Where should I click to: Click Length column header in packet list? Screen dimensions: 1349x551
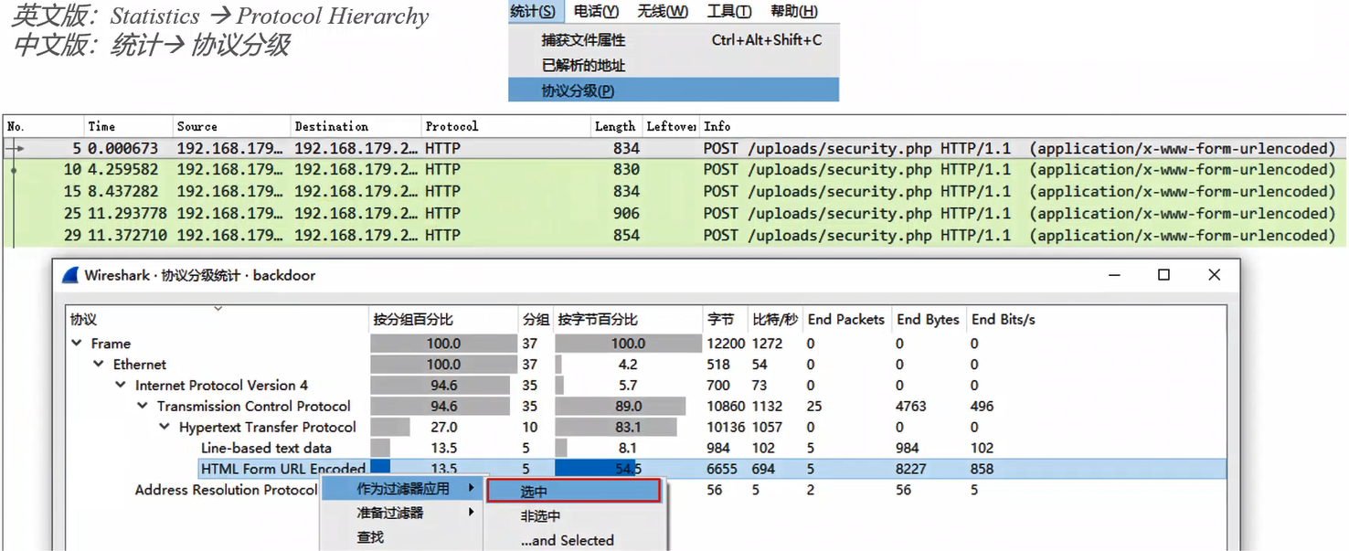click(615, 126)
